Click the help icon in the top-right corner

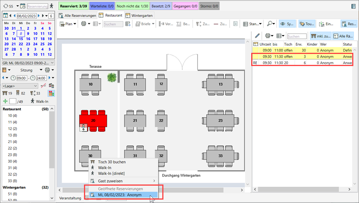[354, 6]
